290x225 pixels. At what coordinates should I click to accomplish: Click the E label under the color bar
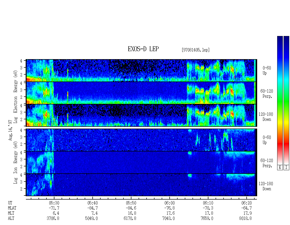pos(280,168)
